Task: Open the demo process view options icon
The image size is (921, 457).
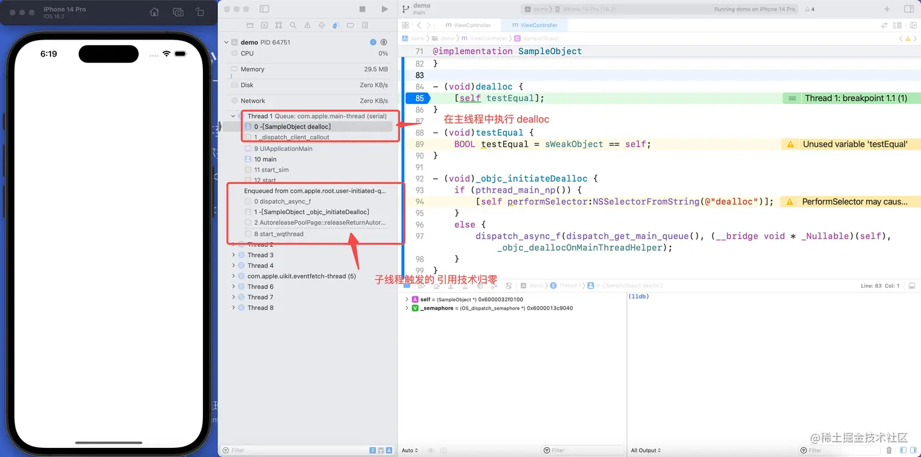Action: click(x=384, y=43)
